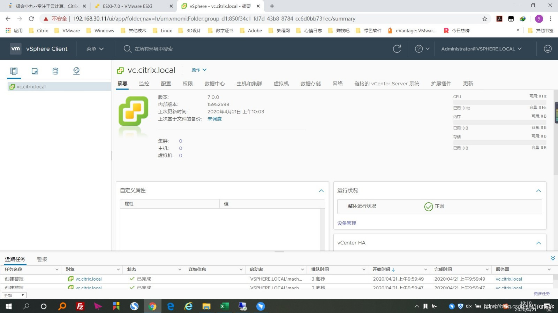The image size is (558, 313).
Task: Open the Chrome profile avatar
Action: click(x=539, y=19)
